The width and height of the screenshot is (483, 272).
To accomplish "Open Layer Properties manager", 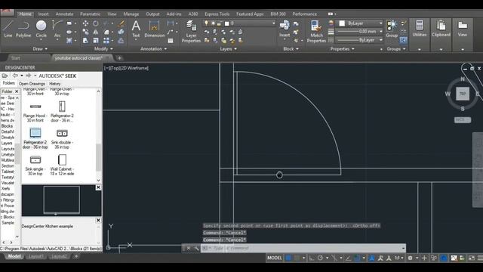I will click(191, 32).
